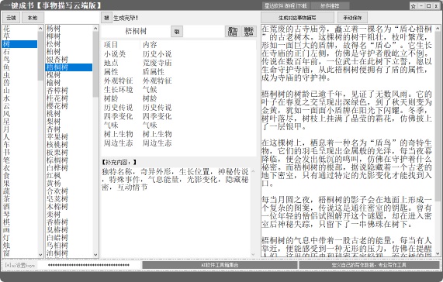Select 樱花树 in the tree list
This screenshot has width=443, height=282.
(69, 106)
